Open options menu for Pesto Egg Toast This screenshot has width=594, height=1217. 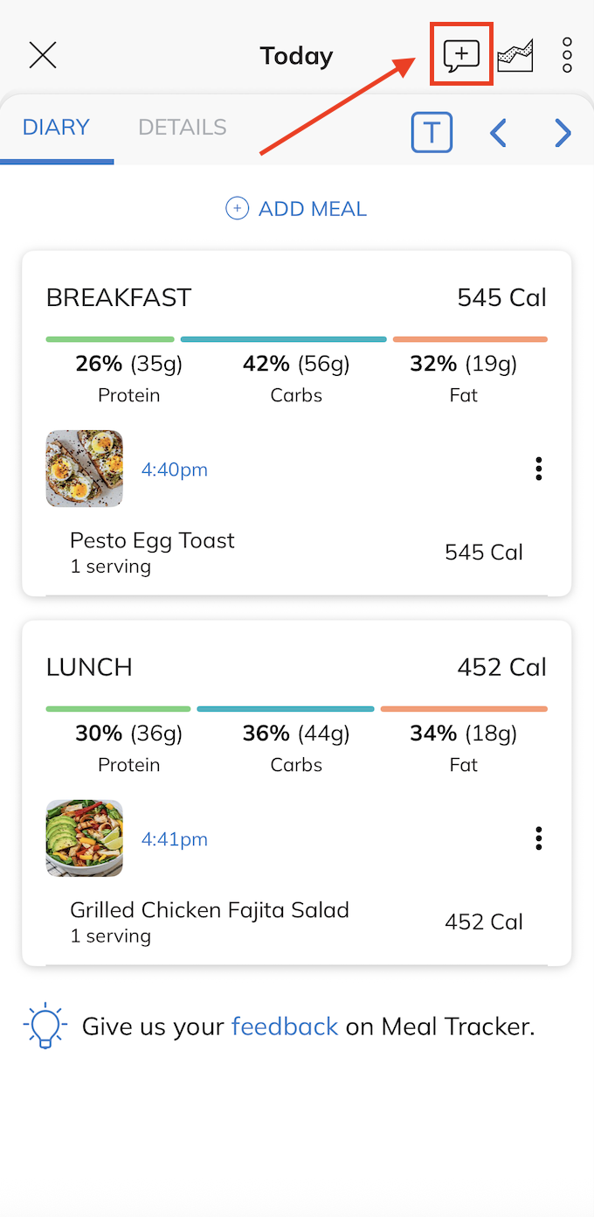pos(538,469)
